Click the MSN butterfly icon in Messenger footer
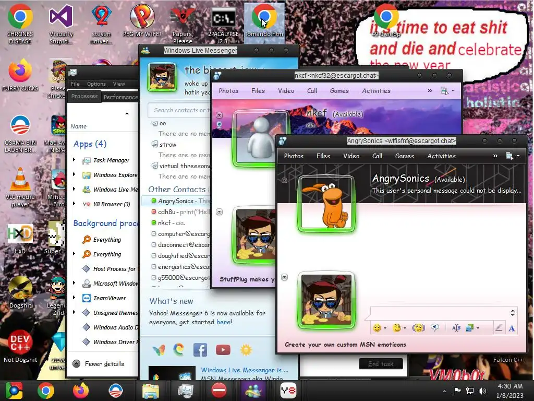 coord(159,350)
